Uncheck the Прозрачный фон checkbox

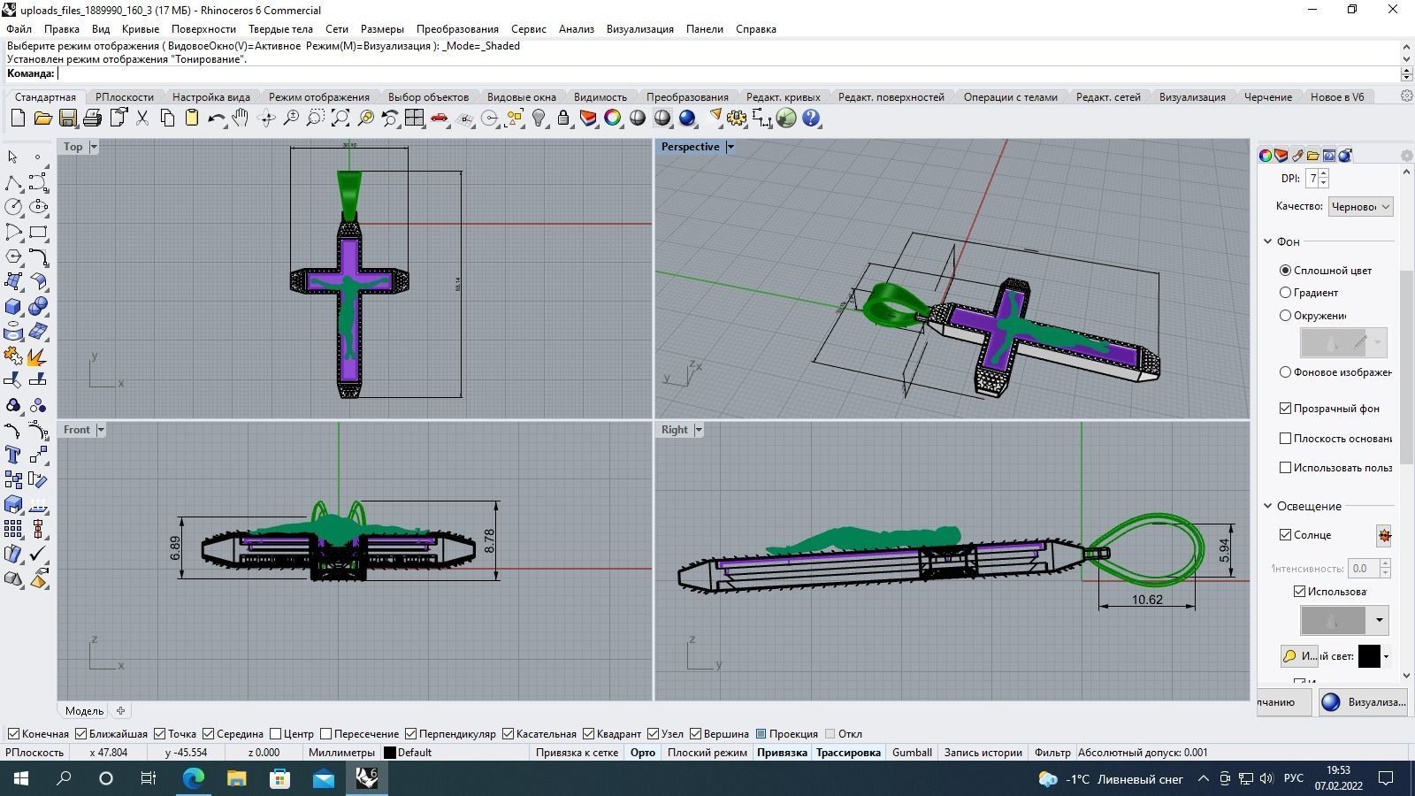(x=1286, y=409)
